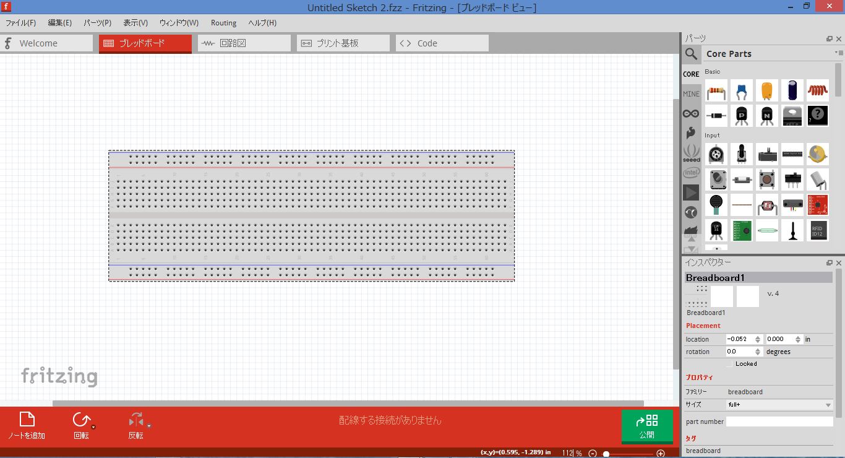Click the zoom out minus button
The width and height of the screenshot is (845, 458).
tap(593, 453)
